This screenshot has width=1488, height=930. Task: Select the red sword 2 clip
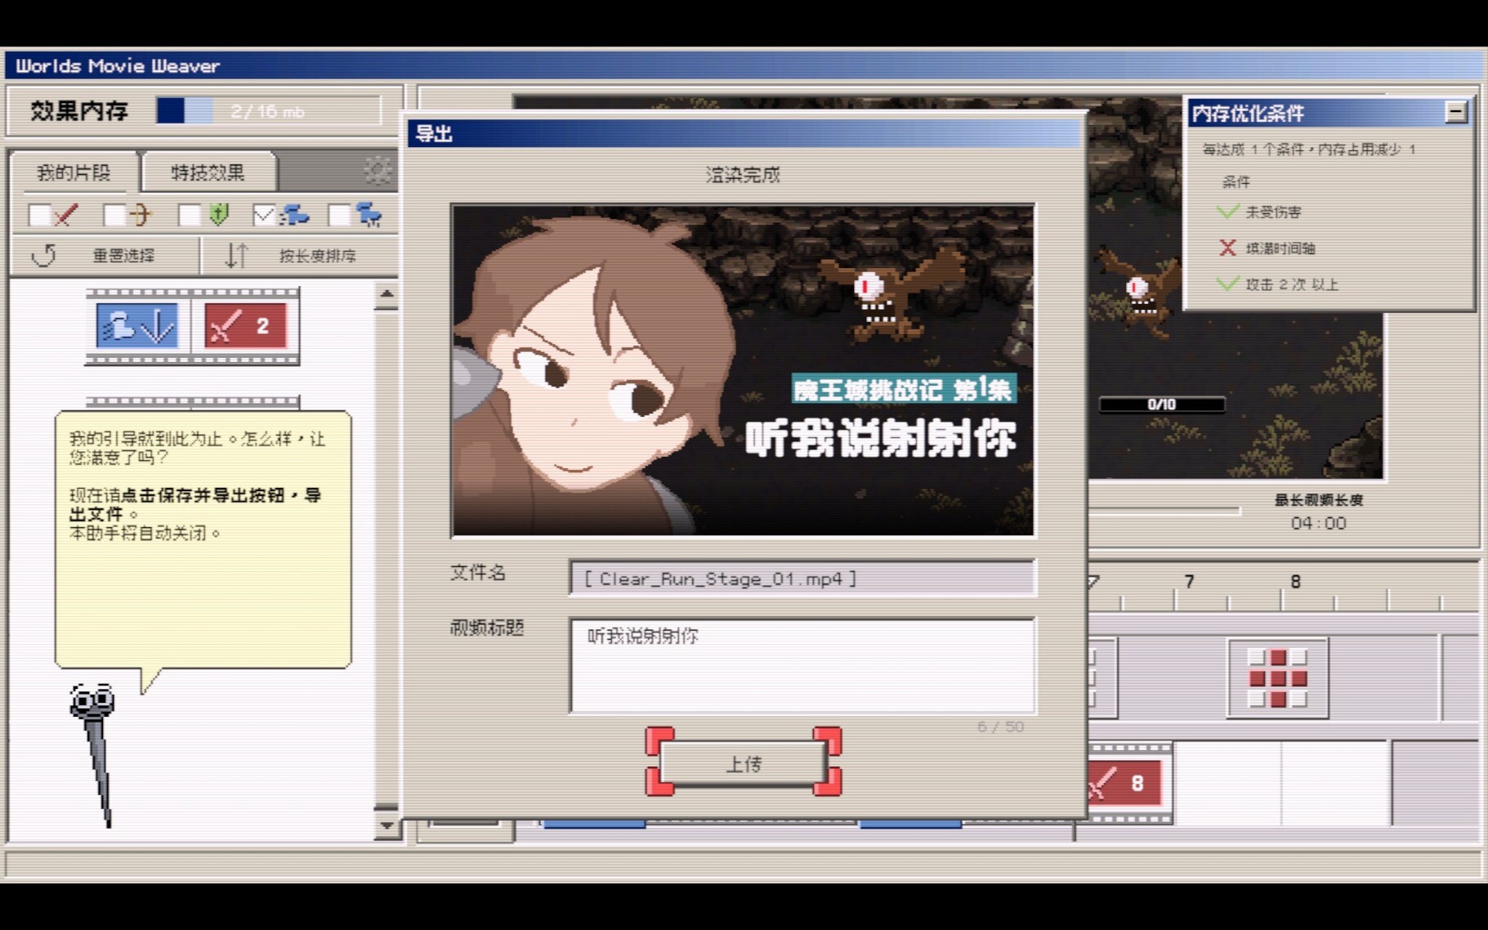click(x=244, y=326)
